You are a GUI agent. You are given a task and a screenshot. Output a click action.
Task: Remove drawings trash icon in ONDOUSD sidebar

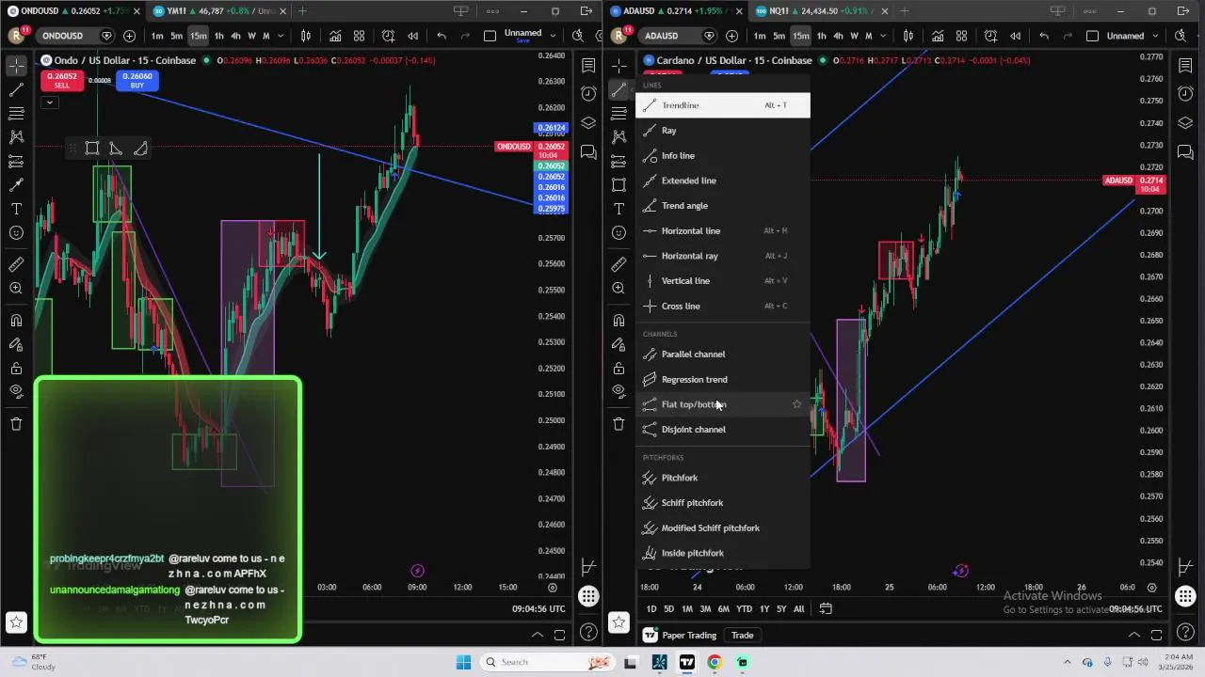[x=16, y=424]
